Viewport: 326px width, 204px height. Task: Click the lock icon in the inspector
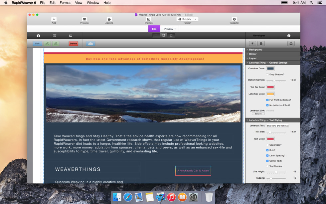[x=261, y=44]
